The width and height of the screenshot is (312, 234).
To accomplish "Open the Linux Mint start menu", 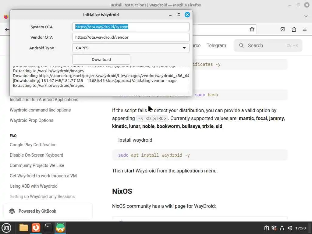I will tap(6, 228).
